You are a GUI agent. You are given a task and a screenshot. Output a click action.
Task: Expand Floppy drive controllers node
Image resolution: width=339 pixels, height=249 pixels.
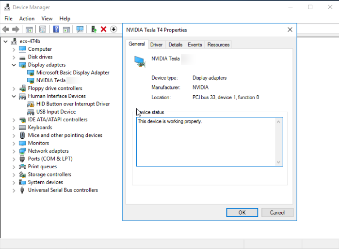(x=14, y=88)
